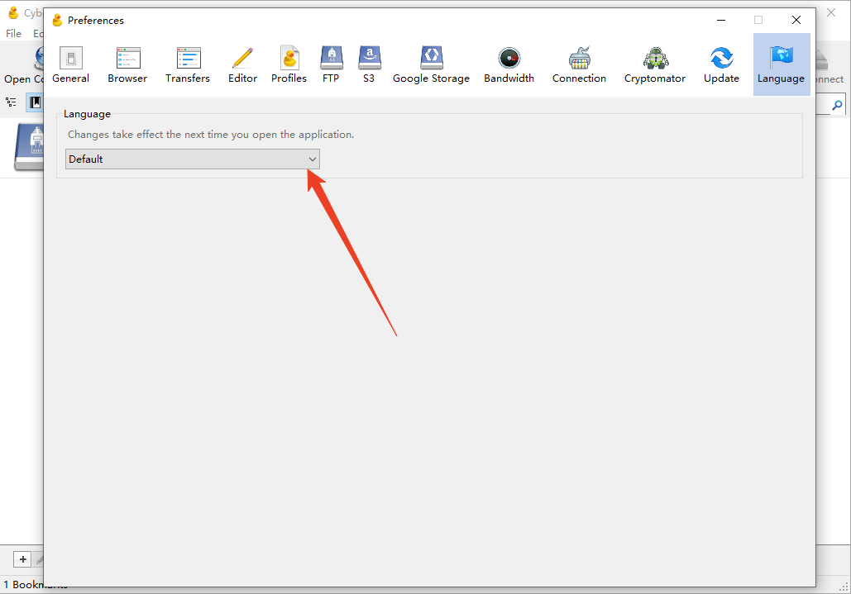
Task: Click the search magnifier in Cyberduck window
Action: coord(838,105)
